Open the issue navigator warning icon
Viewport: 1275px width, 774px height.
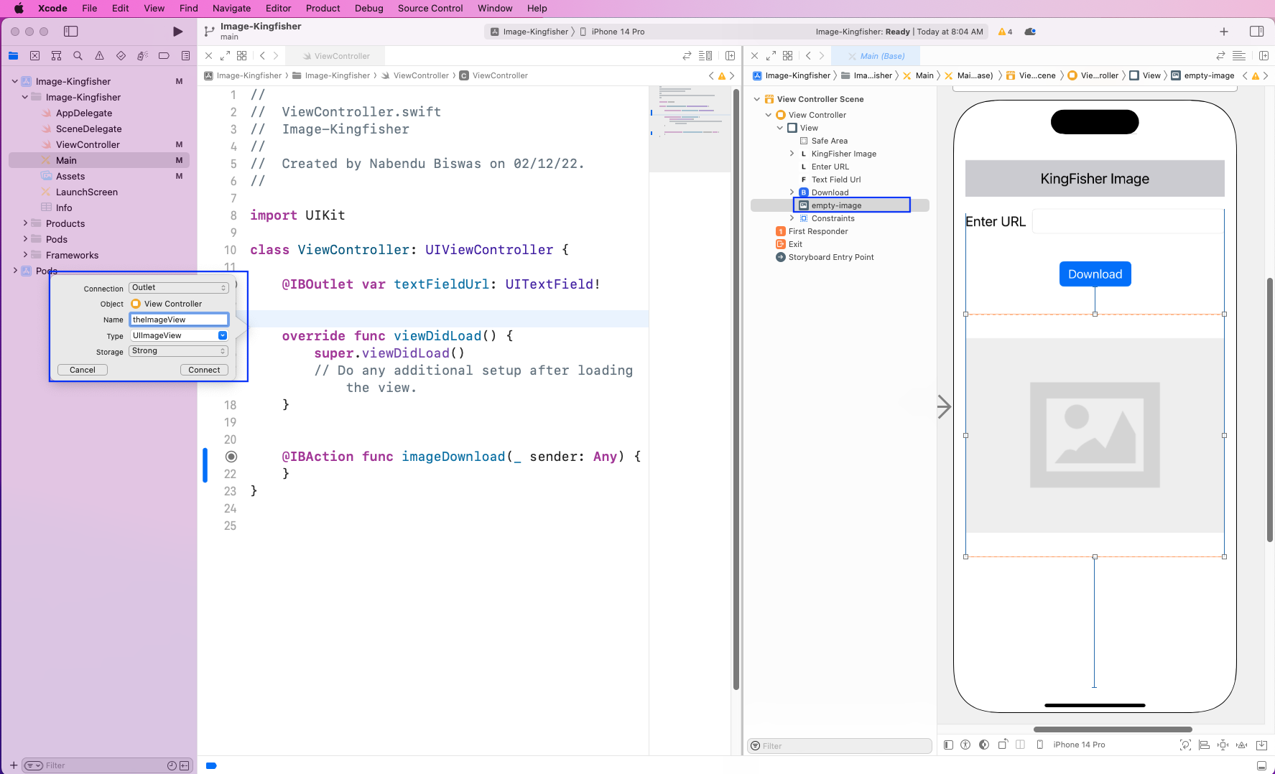pos(99,56)
